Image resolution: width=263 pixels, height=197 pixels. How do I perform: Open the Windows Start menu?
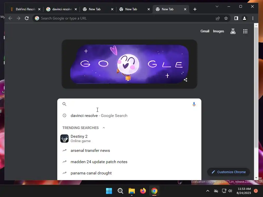[109, 191]
